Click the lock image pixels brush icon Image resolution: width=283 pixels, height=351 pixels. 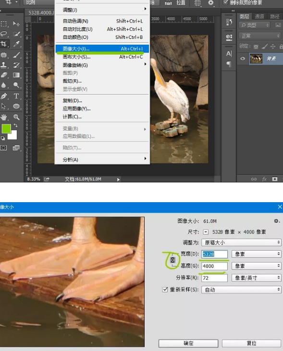(264, 47)
